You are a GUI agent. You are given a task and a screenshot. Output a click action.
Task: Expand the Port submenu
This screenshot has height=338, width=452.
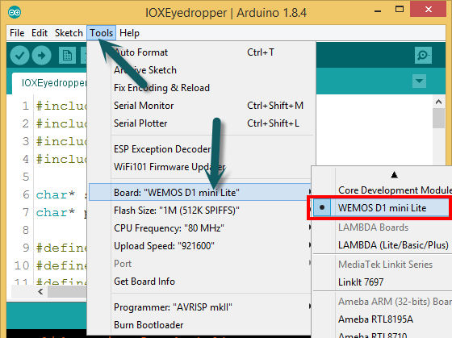coord(199,264)
